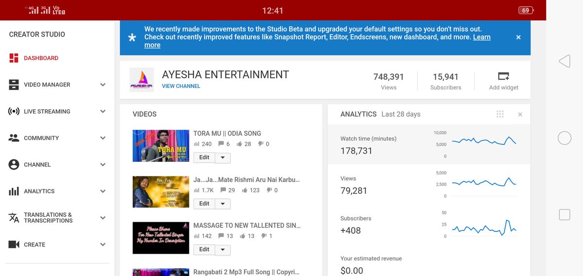The height and width of the screenshot is (276, 583).
Task: Click the Channel account icon
Action: (x=14, y=165)
